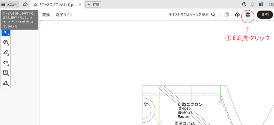Click the 共有 share button

coord(265,15)
